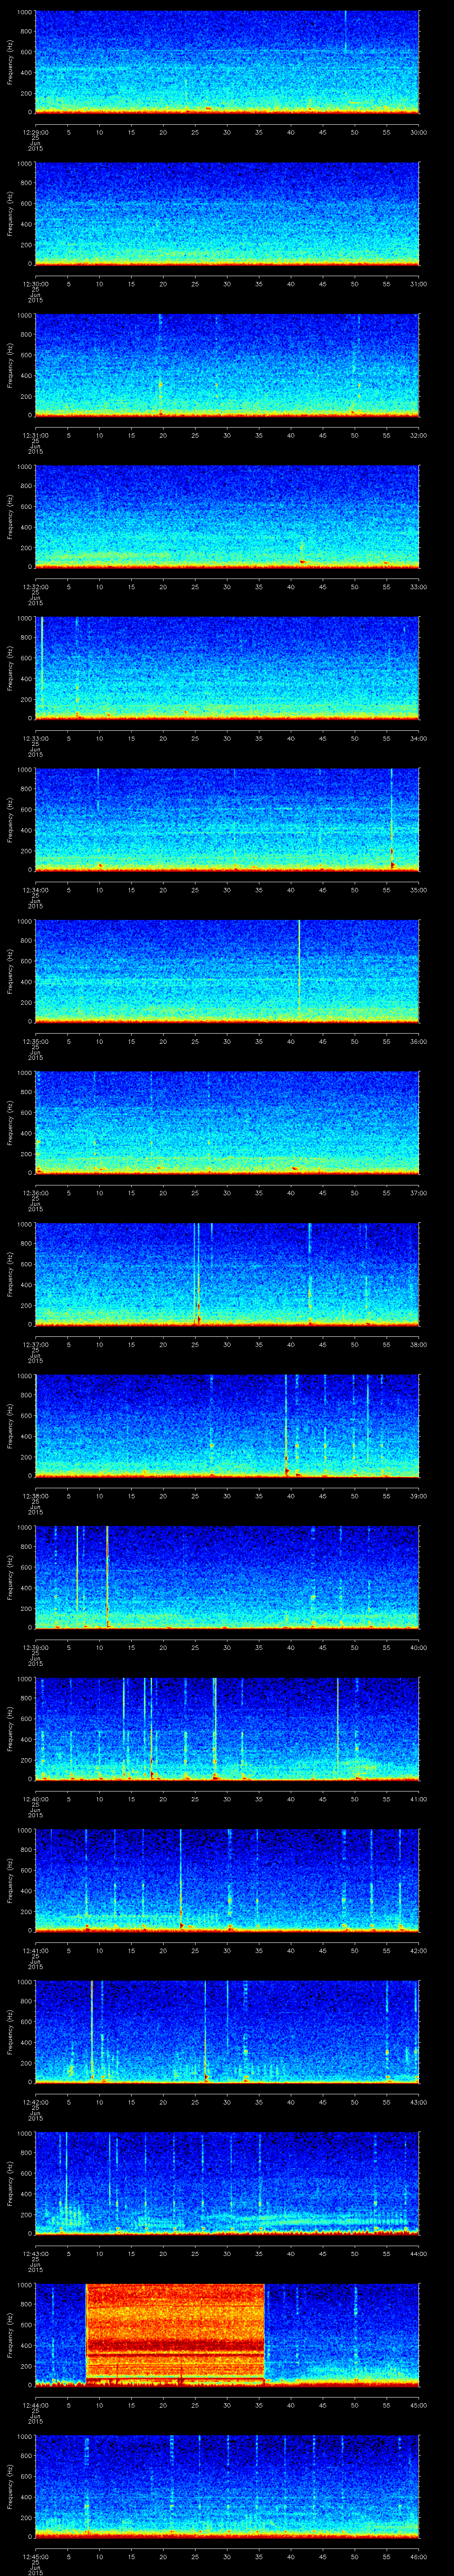Open the spectrogram panel starting at 12:32:00

point(227,516)
